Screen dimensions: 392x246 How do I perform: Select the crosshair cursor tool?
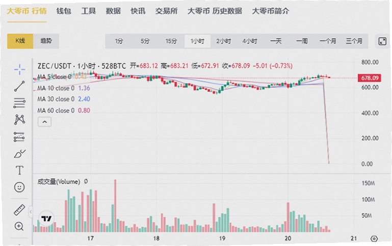[x=19, y=69]
